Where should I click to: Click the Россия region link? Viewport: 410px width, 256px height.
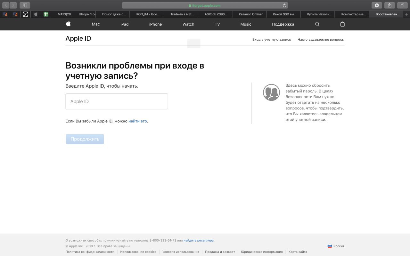(x=339, y=246)
